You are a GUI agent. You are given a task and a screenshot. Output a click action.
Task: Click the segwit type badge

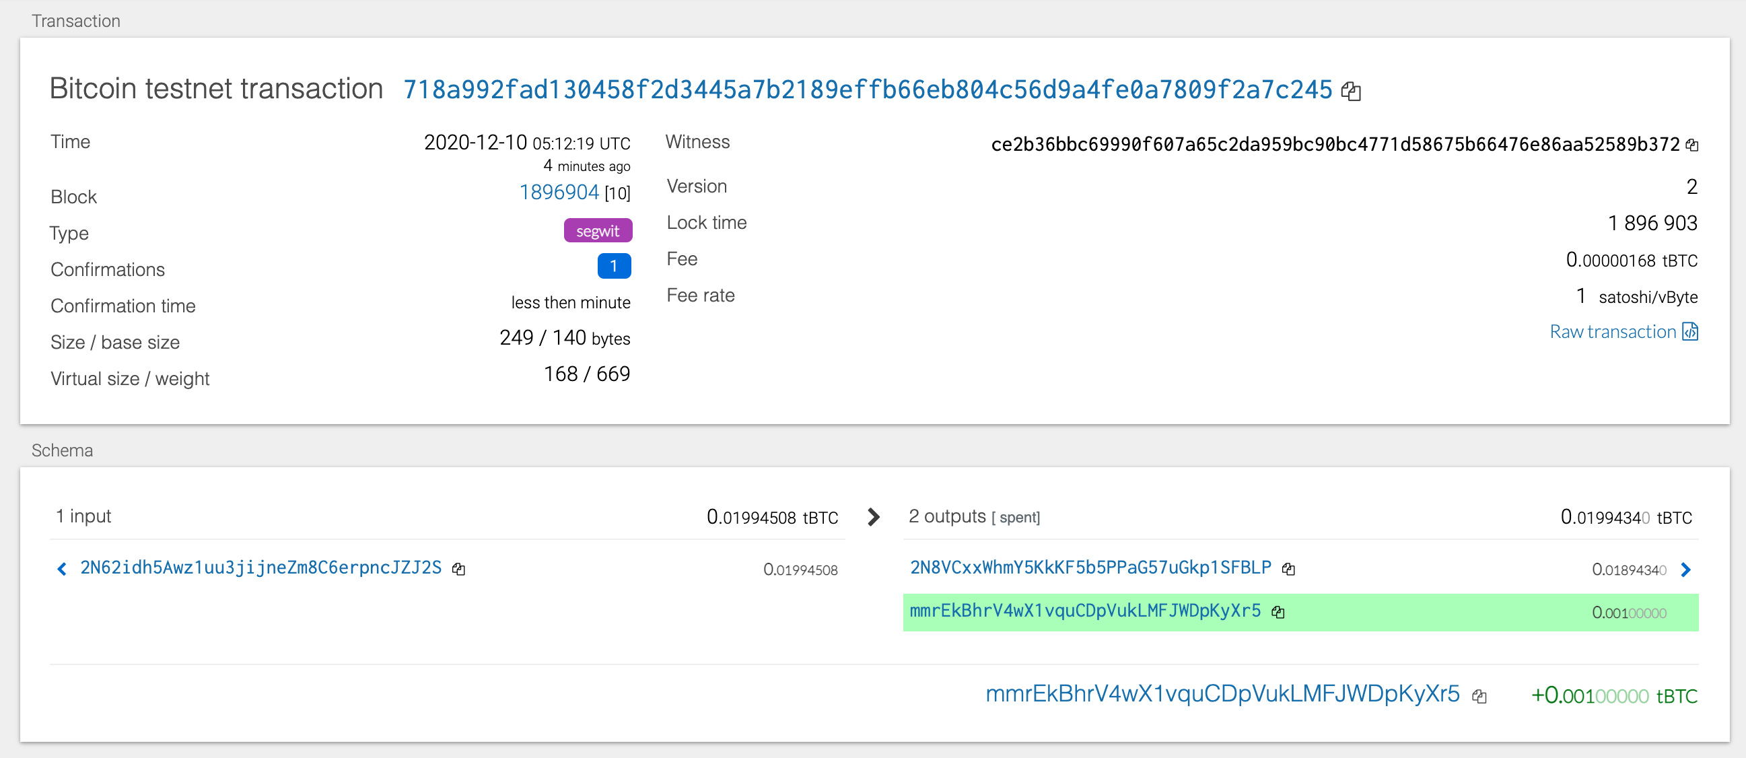(x=598, y=230)
